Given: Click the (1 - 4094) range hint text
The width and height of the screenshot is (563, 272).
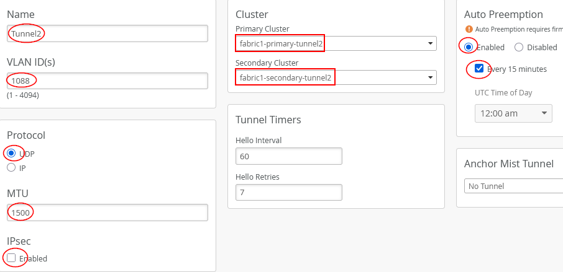Looking at the screenshot, I should coord(23,95).
